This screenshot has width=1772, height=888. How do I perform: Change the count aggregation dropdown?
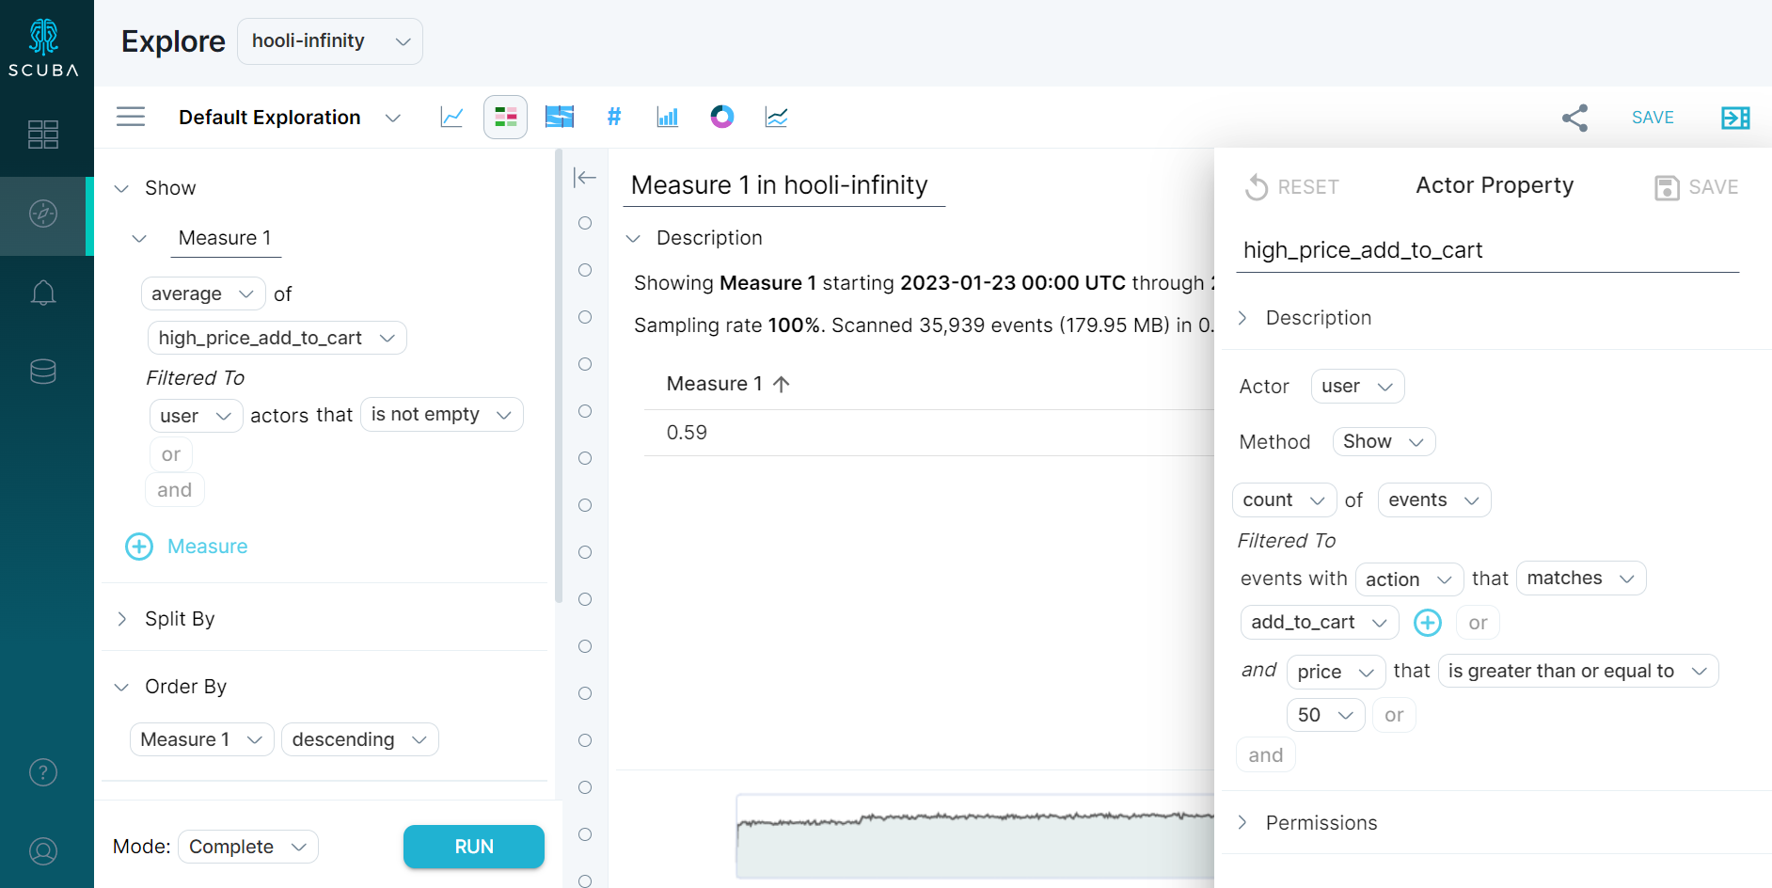click(1284, 500)
